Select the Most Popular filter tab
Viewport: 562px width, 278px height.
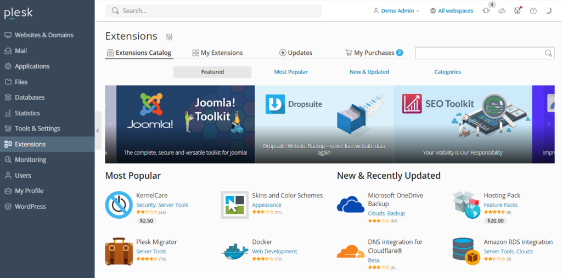click(291, 72)
